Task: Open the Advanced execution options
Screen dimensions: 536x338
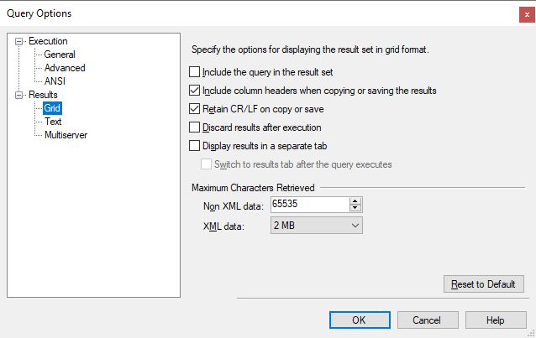Action: (65, 68)
